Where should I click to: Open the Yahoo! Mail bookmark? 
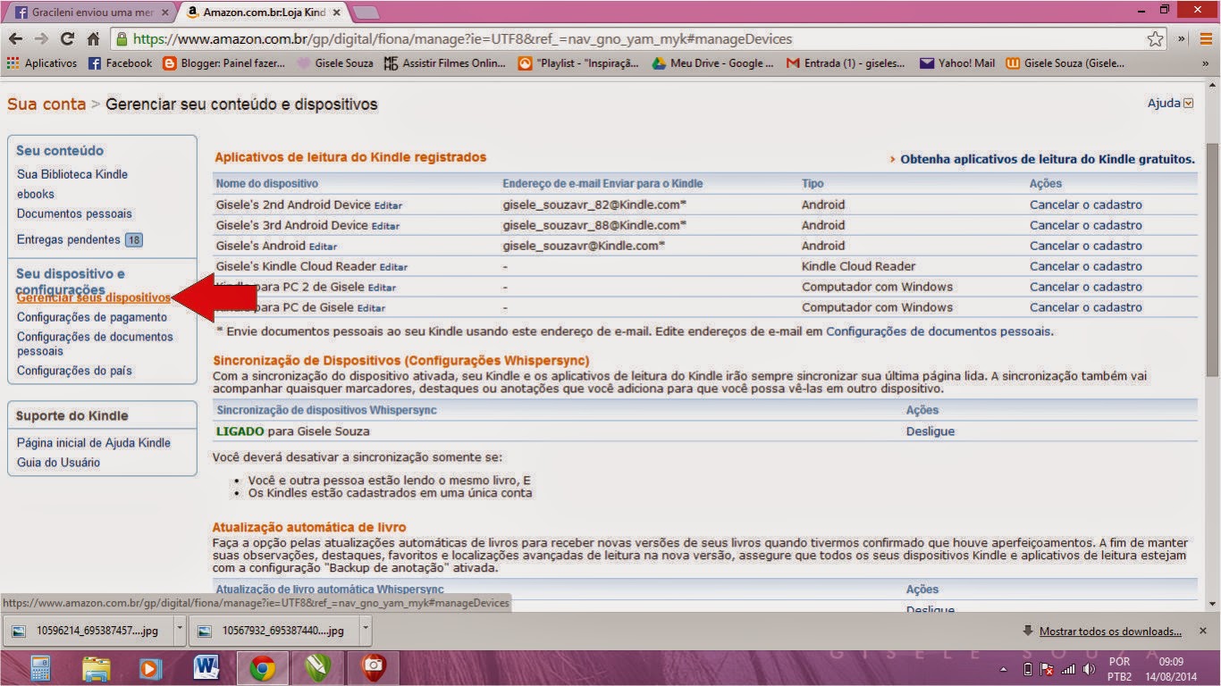point(956,63)
